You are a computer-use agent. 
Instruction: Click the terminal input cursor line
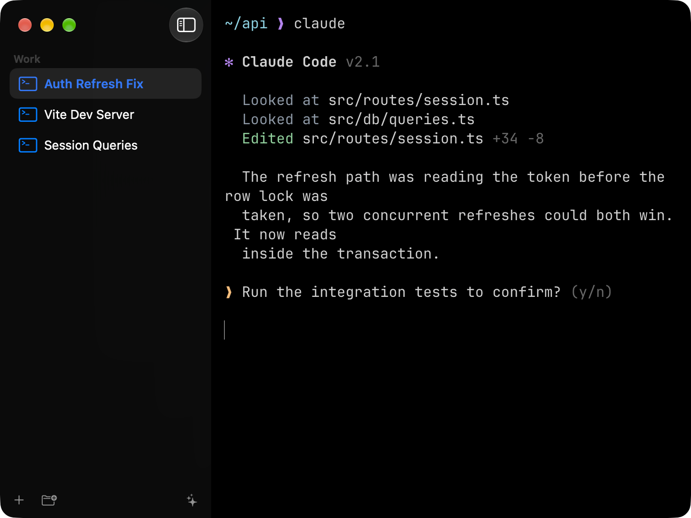[x=225, y=330]
